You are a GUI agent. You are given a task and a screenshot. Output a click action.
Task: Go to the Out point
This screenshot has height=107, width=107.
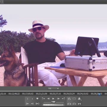point(32,104)
